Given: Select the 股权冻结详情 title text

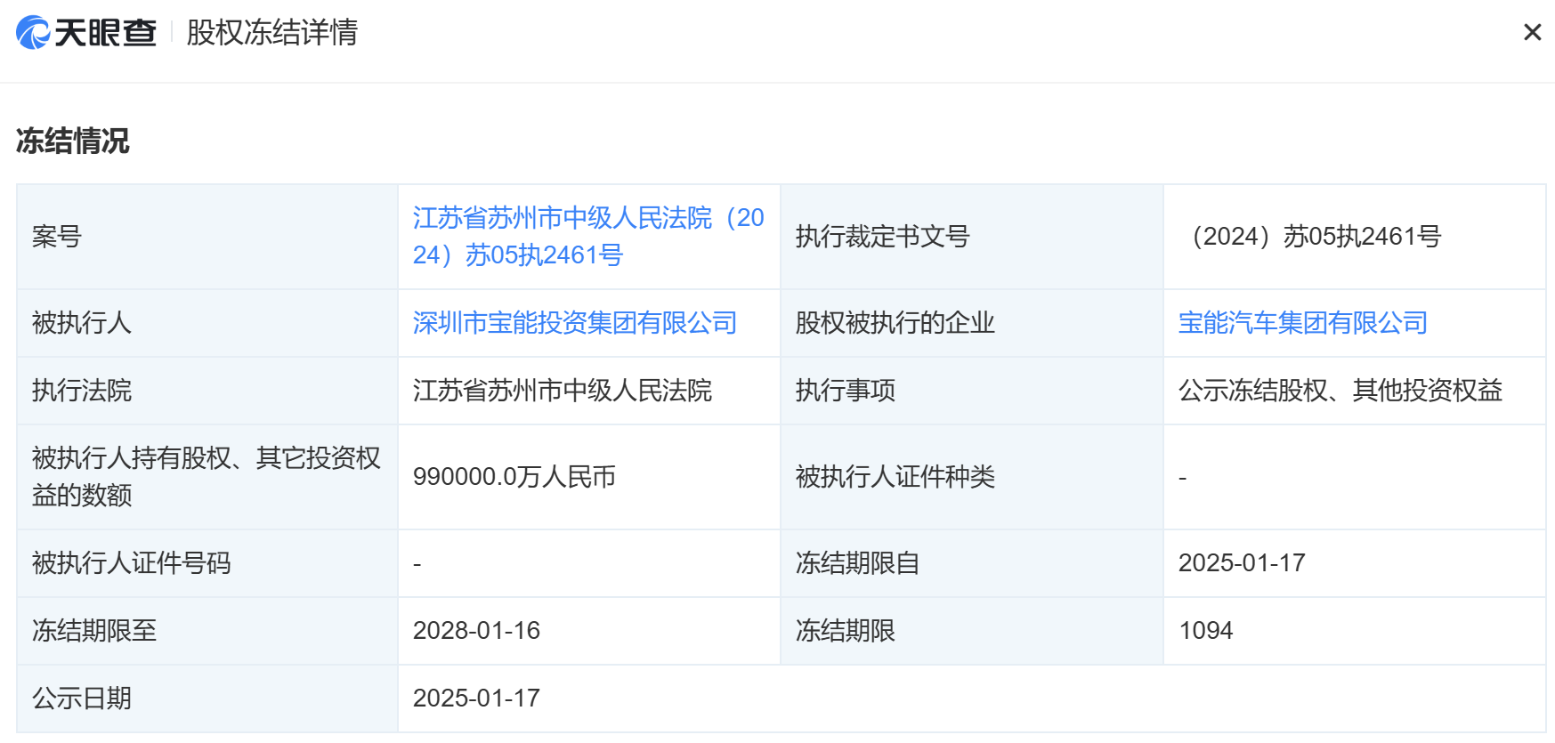Looking at the screenshot, I should pos(272,33).
